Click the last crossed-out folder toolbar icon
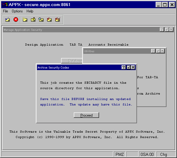 [57, 20]
